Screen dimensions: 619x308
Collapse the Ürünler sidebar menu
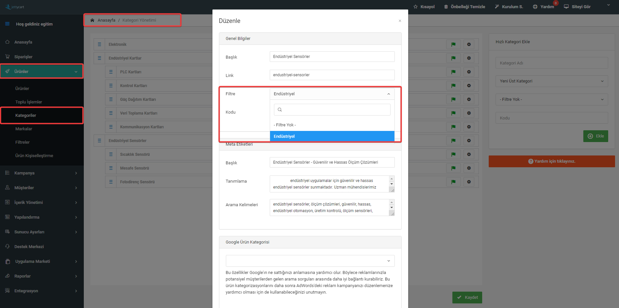point(42,71)
